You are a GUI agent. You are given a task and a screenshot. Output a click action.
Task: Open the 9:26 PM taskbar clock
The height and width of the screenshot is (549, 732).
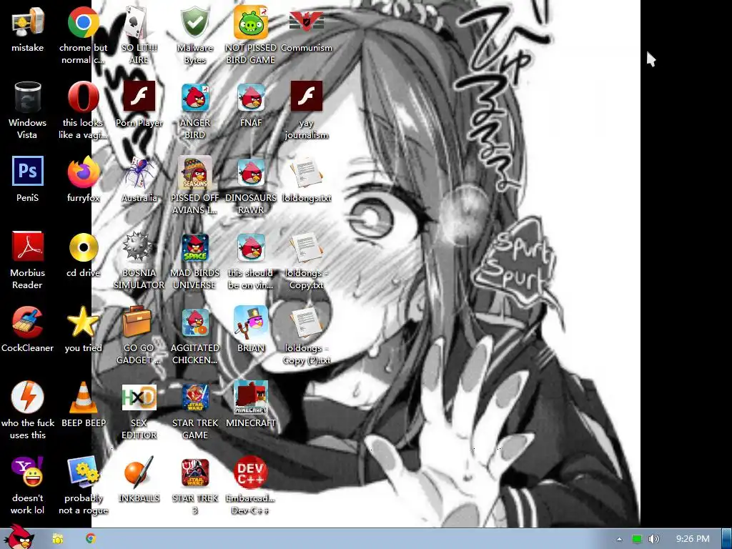click(693, 539)
